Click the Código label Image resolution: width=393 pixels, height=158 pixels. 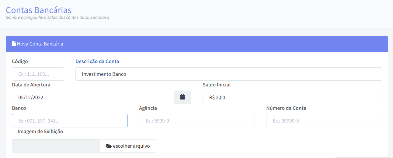[x=20, y=61]
